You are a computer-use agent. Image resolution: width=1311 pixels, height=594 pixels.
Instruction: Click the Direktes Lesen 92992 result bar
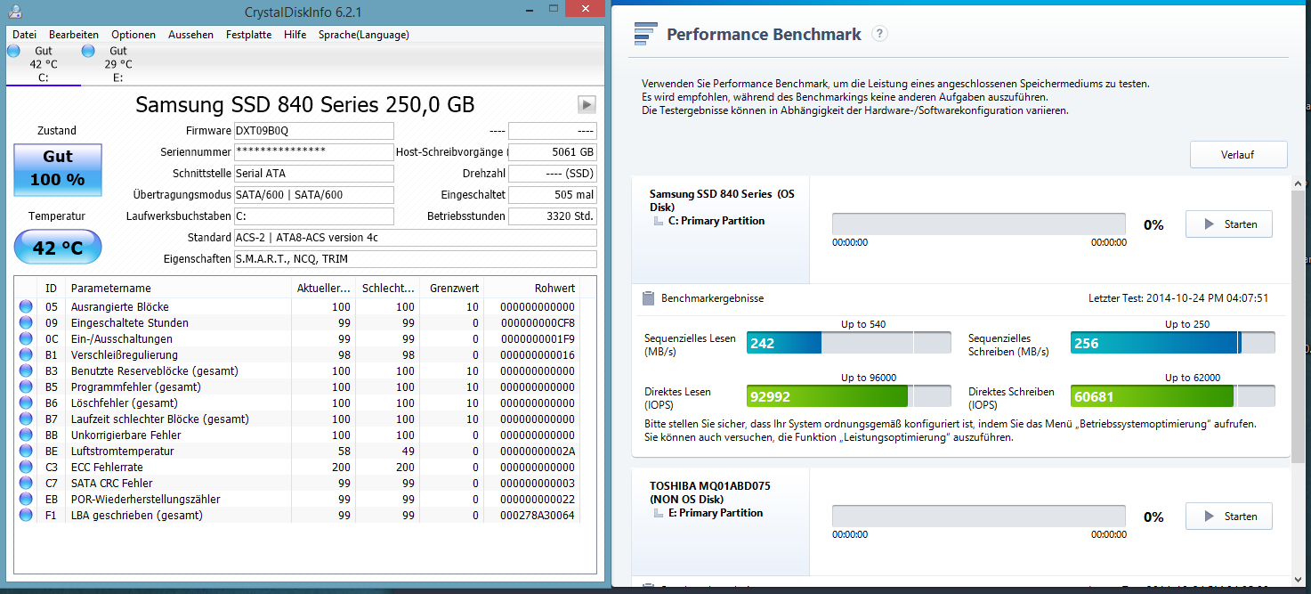[x=849, y=396]
